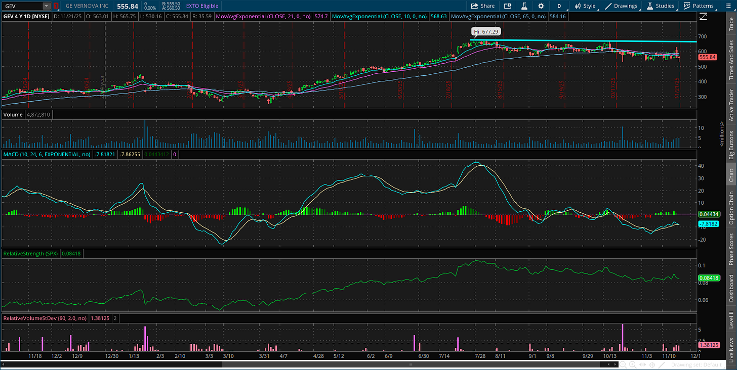Open the Drawings dropdown menu
The image size is (737, 370).
[622, 6]
